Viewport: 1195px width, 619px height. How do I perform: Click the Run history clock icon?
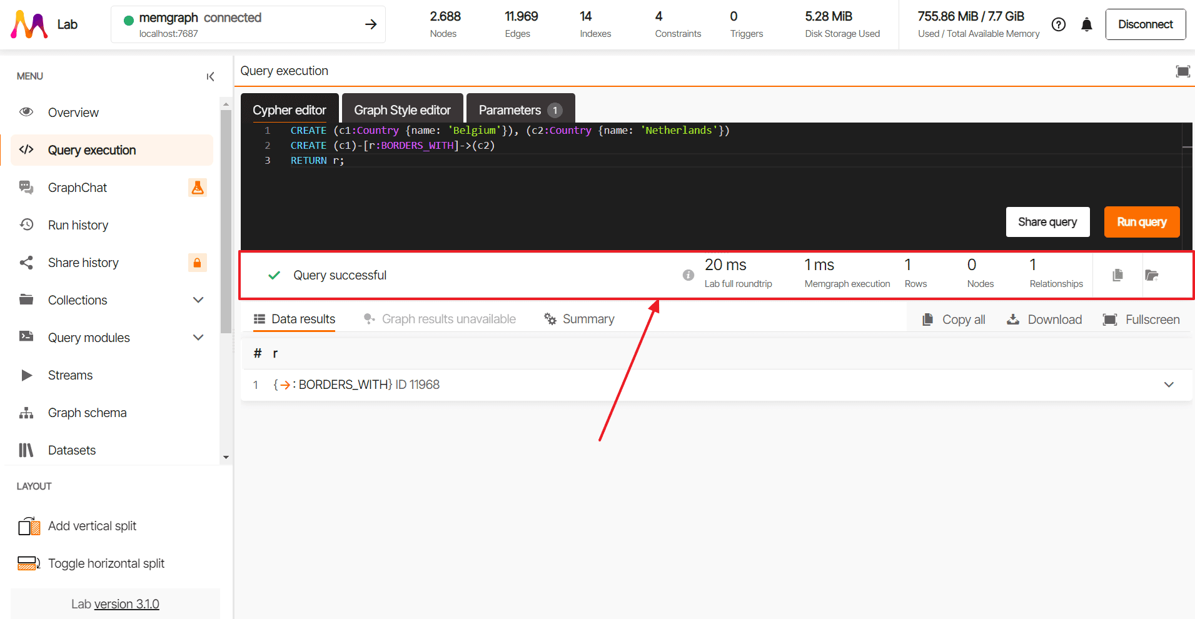coord(26,224)
